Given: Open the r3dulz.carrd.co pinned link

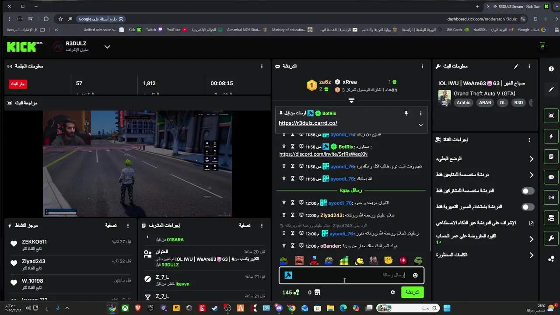Looking at the screenshot, I should (308, 123).
